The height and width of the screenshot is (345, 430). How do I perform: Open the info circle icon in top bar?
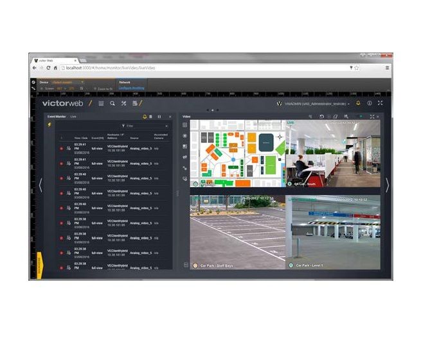pyautogui.click(x=370, y=103)
